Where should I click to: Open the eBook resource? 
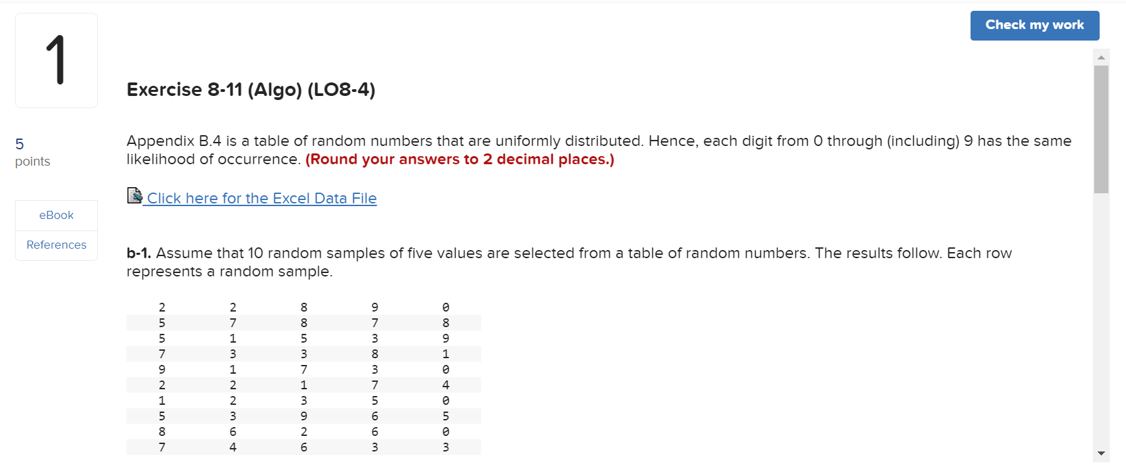pyautogui.click(x=56, y=215)
